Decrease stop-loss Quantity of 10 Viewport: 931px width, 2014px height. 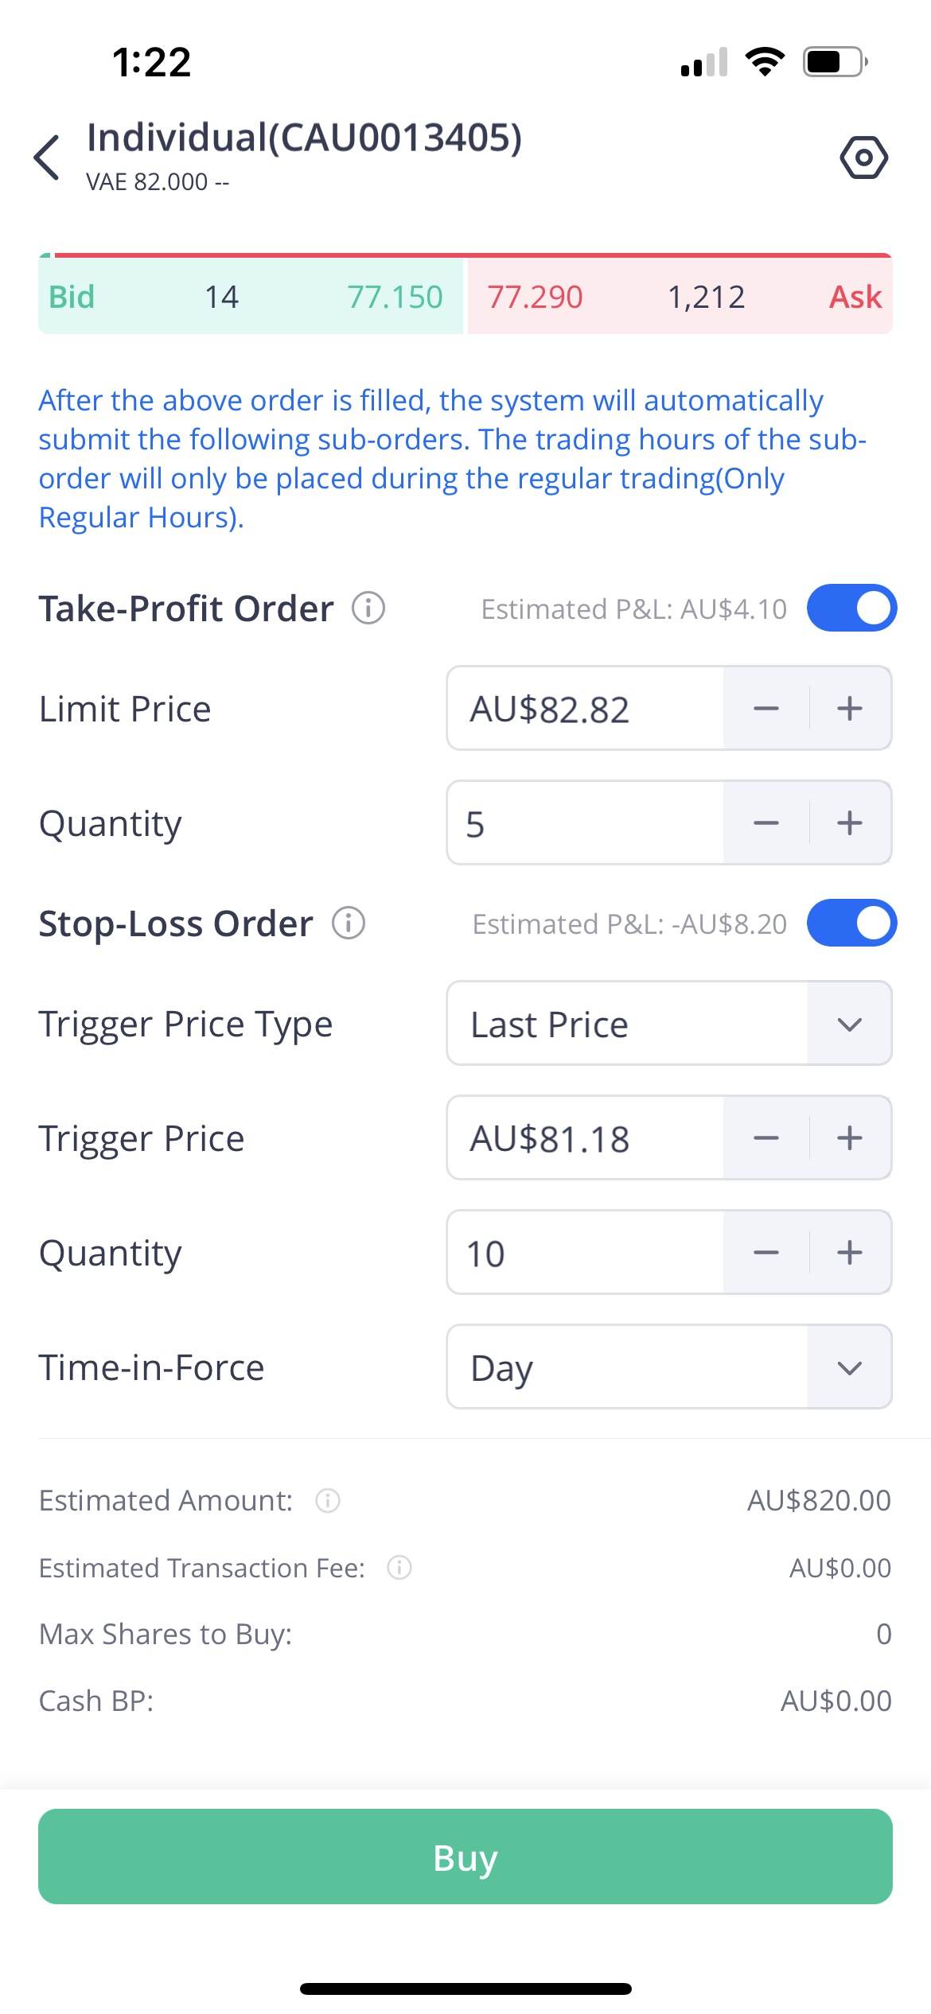765,1253
